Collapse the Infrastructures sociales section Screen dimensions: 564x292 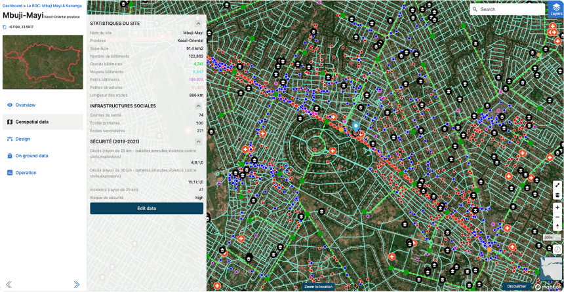click(199, 105)
